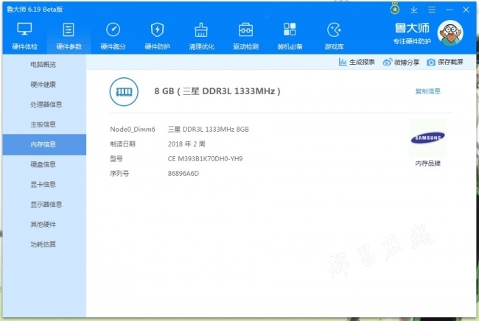Click the memory module icon
This screenshot has width=479, height=321.
pyautogui.click(x=124, y=91)
